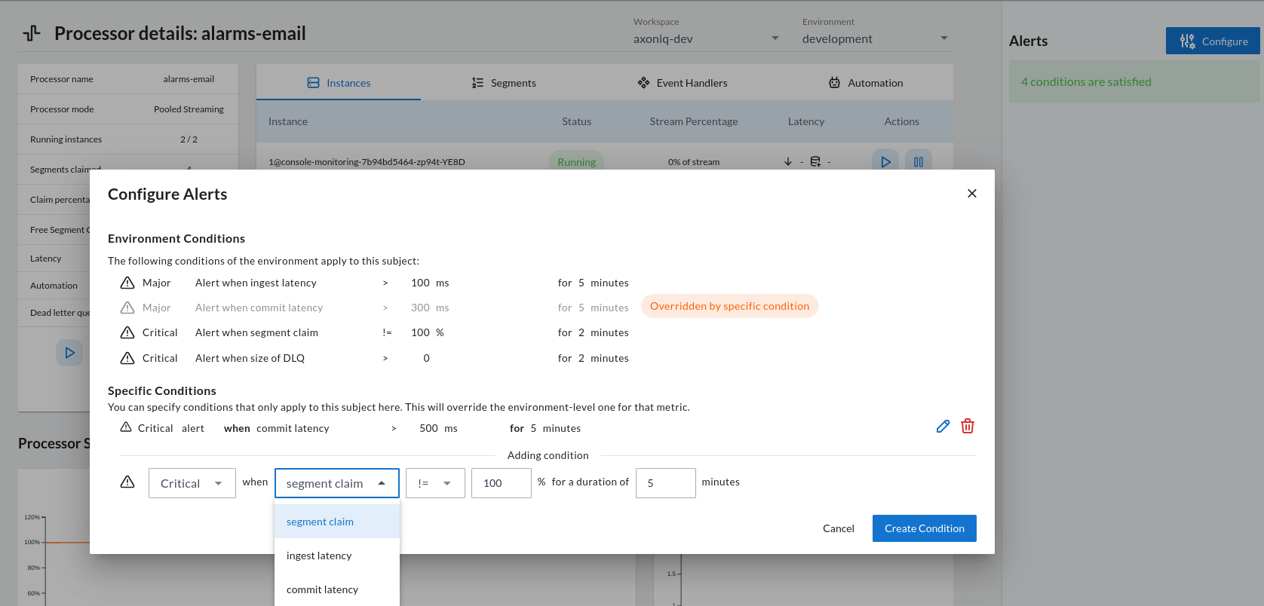Click Overridden by specific condition badge
The width and height of the screenshot is (1264, 606).
click(x=729, y=306)
